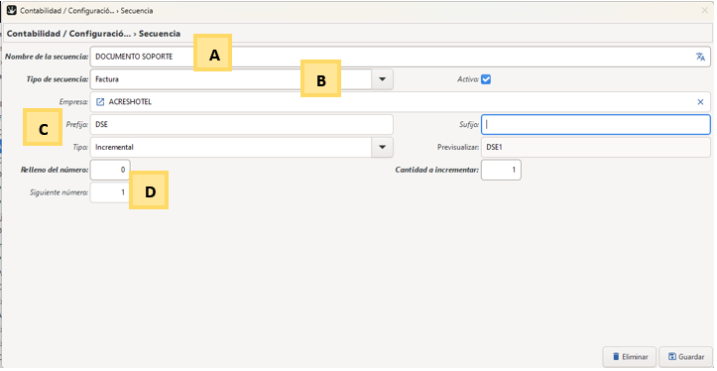Close the Secuencia window
The width and height of the screenshot is (717, 371).
click(704, 10)
